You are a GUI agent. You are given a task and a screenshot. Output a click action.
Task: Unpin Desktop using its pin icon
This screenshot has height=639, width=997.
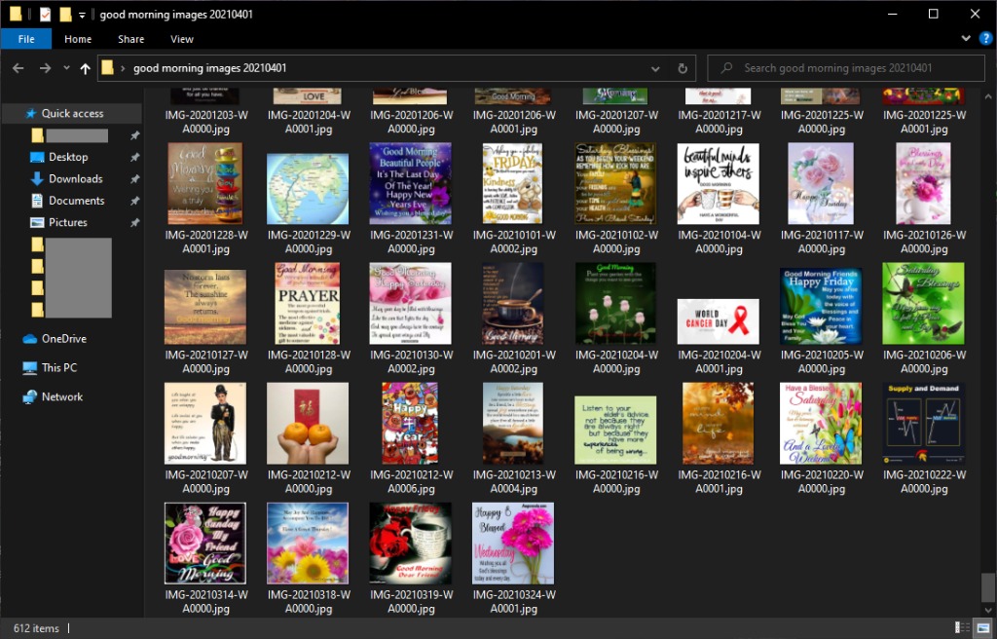click(x=134, y=158)
